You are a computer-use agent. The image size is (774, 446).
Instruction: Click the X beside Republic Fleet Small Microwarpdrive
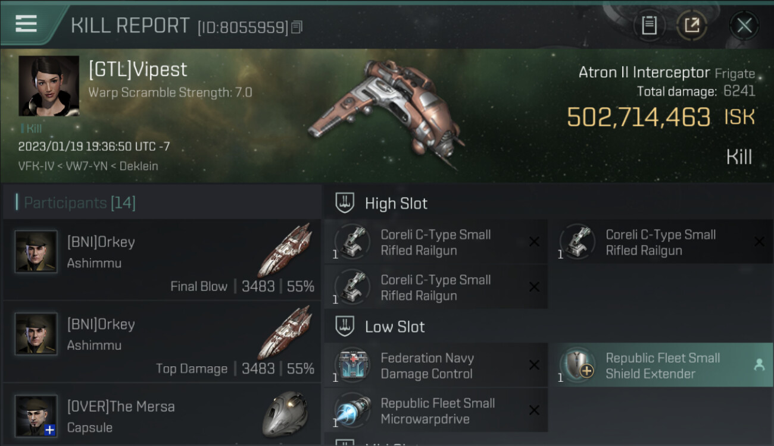pos(534,410)
